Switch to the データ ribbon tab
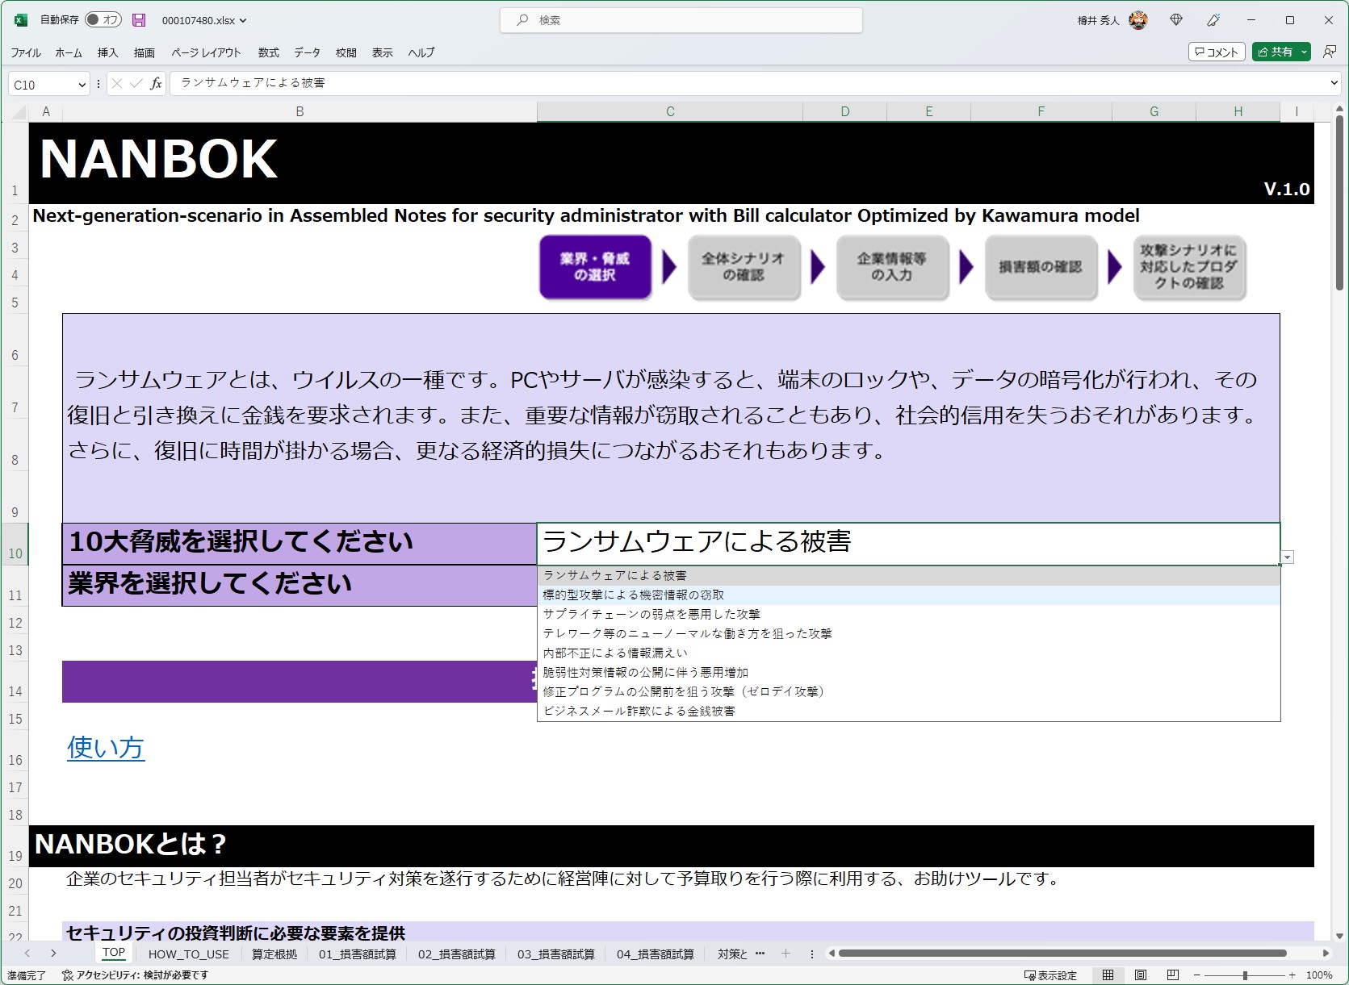Viewport: 1349px width, 985px height. [307, 52]
